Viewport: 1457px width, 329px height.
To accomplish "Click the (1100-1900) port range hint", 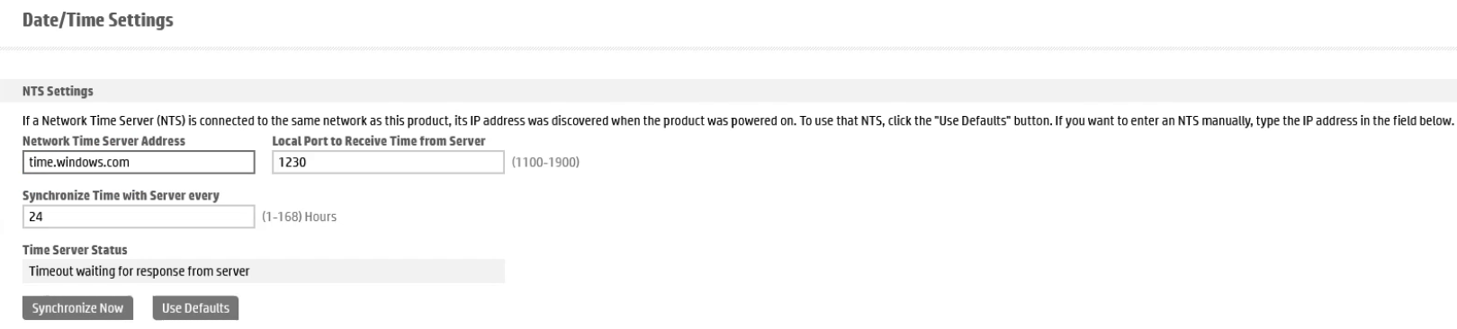I will tap(545, 163).
